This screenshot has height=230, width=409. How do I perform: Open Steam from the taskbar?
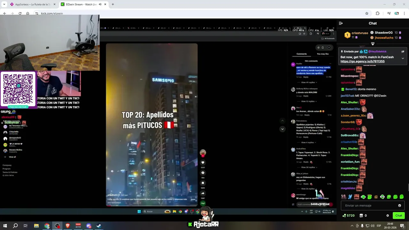(x=99, y=226)
